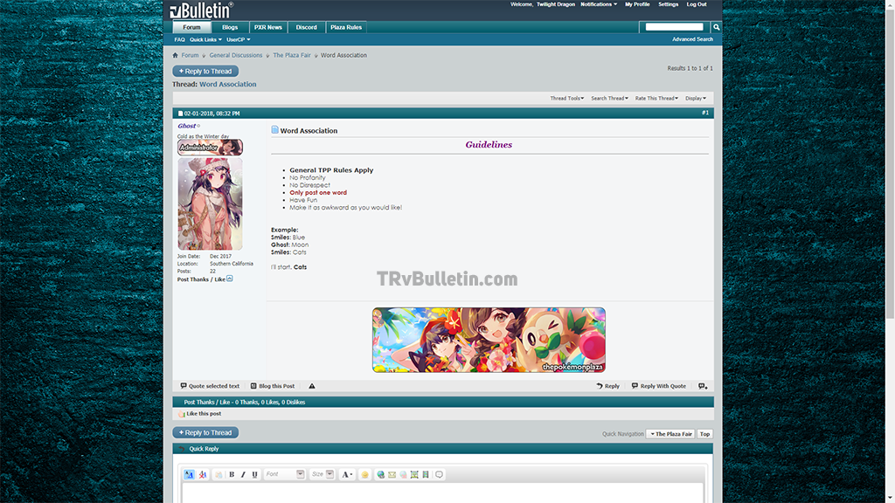Toggle underline formatting in Quick Reply
Image resolution: width=895 pixels, height=503 pixels.
point(254,474)
